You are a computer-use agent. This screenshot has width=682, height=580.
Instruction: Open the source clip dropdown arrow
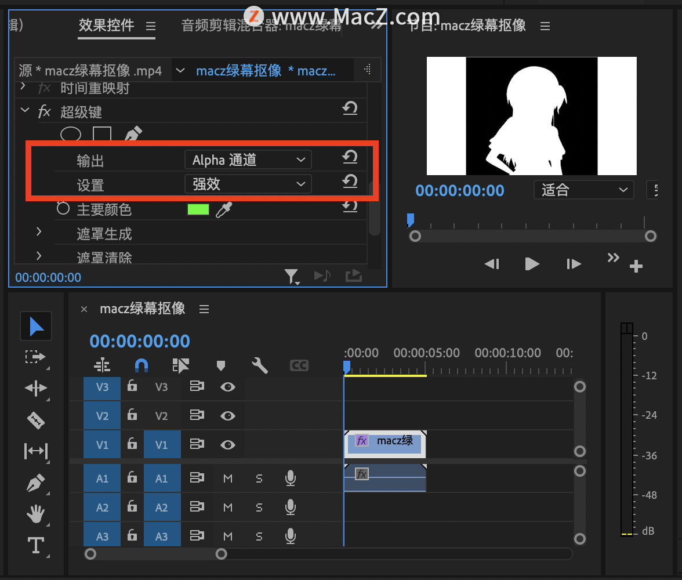(180, 70)
